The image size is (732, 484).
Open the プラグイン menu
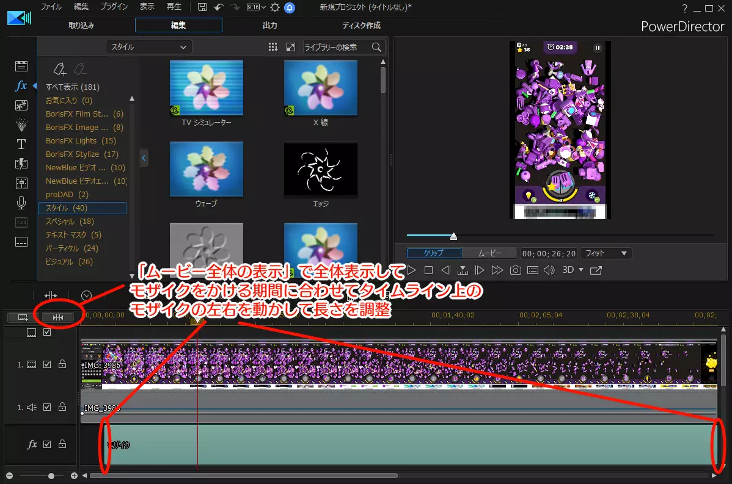(x=114, y=7)
